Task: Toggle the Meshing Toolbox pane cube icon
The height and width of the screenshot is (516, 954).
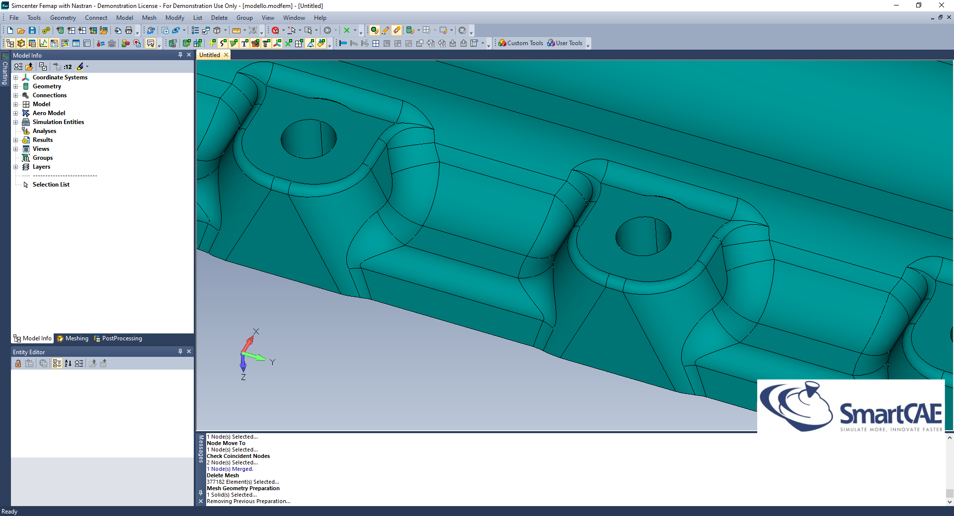Action: click(x=21, y=43)
